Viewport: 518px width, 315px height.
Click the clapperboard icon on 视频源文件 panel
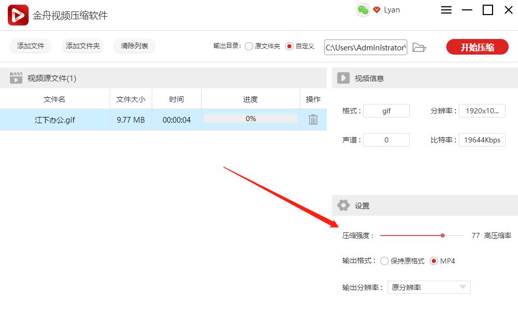[16, 77]
